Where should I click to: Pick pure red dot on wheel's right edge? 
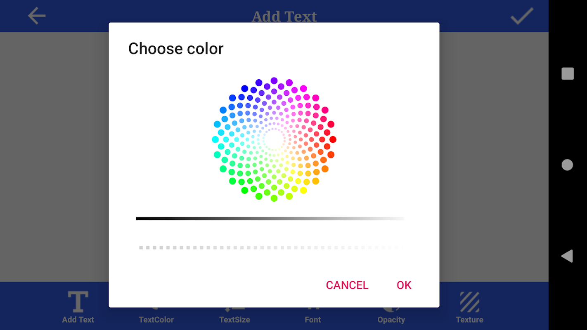(333, 139)
